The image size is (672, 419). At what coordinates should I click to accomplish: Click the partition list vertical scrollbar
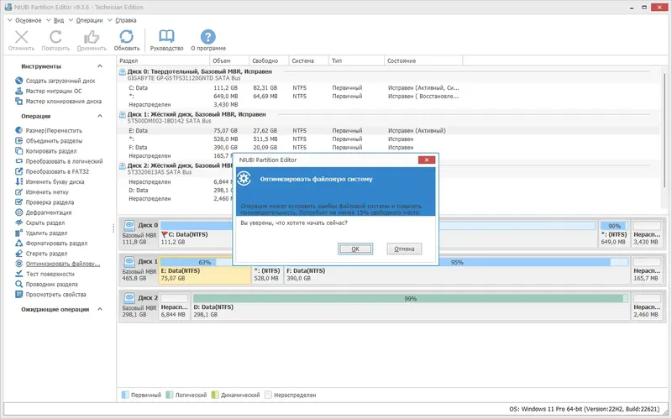[664, 130]
